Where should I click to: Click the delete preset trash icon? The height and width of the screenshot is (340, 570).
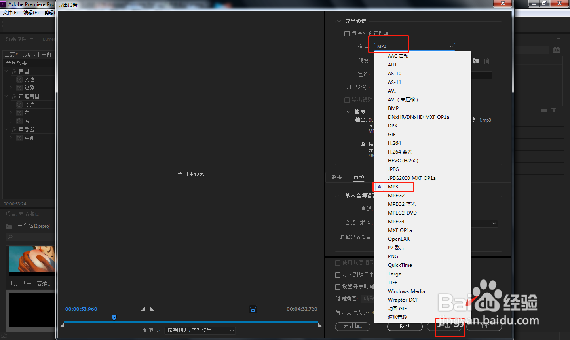pos(487,61)
